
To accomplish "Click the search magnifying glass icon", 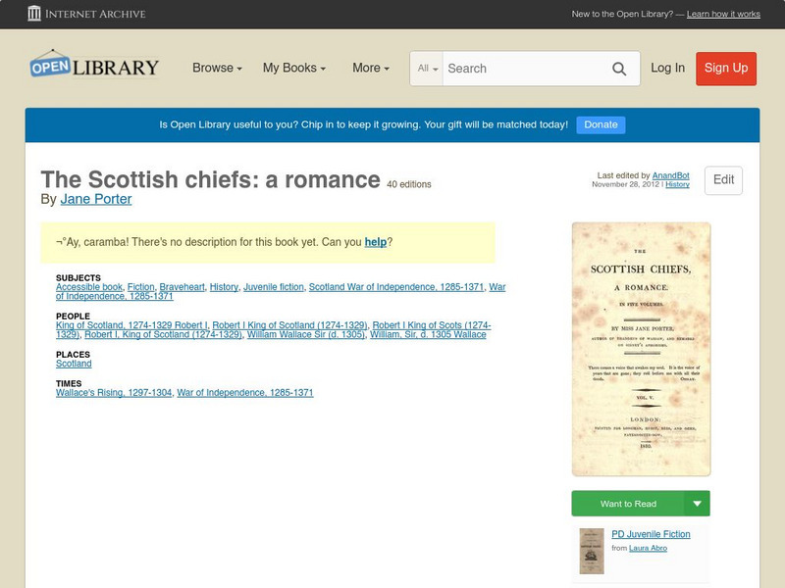I will click(619, 69).
